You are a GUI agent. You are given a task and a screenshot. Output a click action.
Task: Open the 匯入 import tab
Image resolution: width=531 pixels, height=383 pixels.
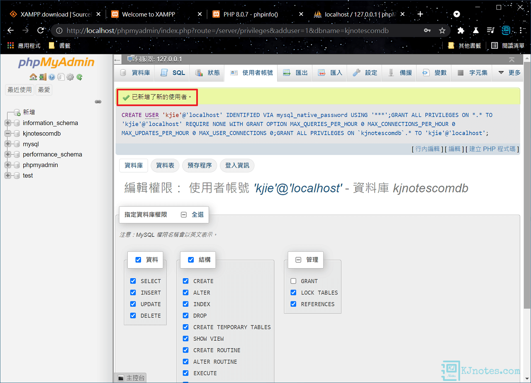[330, 73]
